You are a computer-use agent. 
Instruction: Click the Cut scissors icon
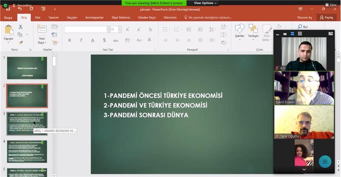(20, 27)
